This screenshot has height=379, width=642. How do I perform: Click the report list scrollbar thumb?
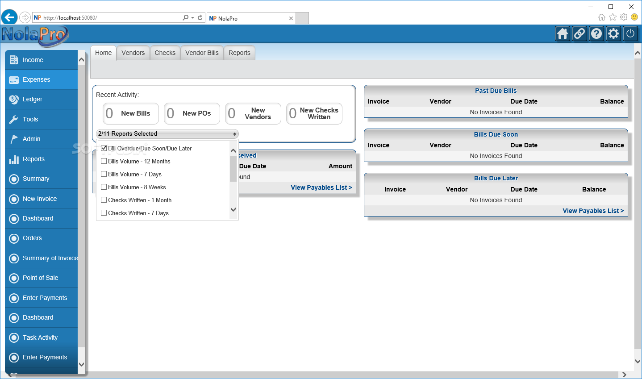[233, 169]
